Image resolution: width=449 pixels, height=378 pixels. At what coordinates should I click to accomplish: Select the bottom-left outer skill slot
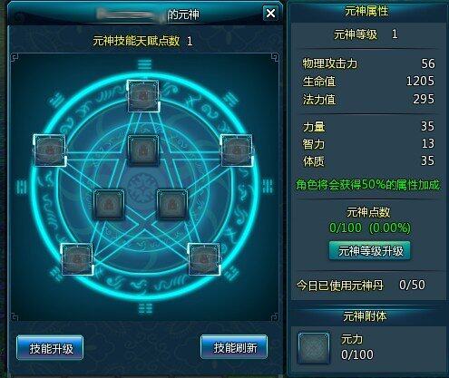(x=77, y=259)
